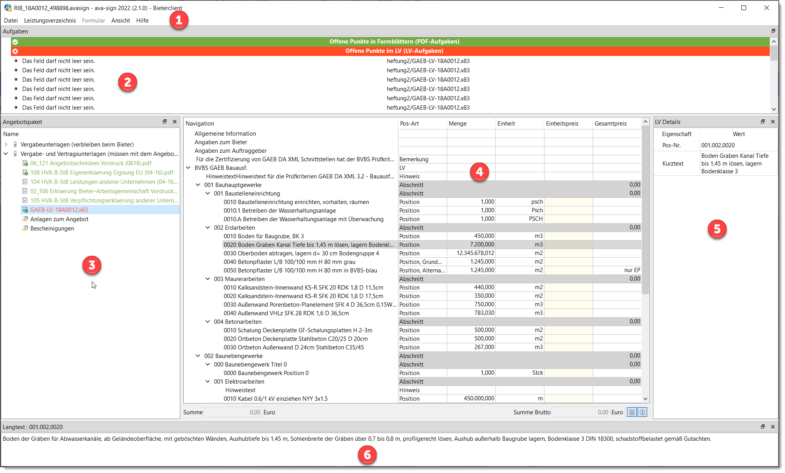Click the red error icon on LV-Aufgaben bar
The image size is (785, 473).
pyautogui.click(x=15, y=51)
